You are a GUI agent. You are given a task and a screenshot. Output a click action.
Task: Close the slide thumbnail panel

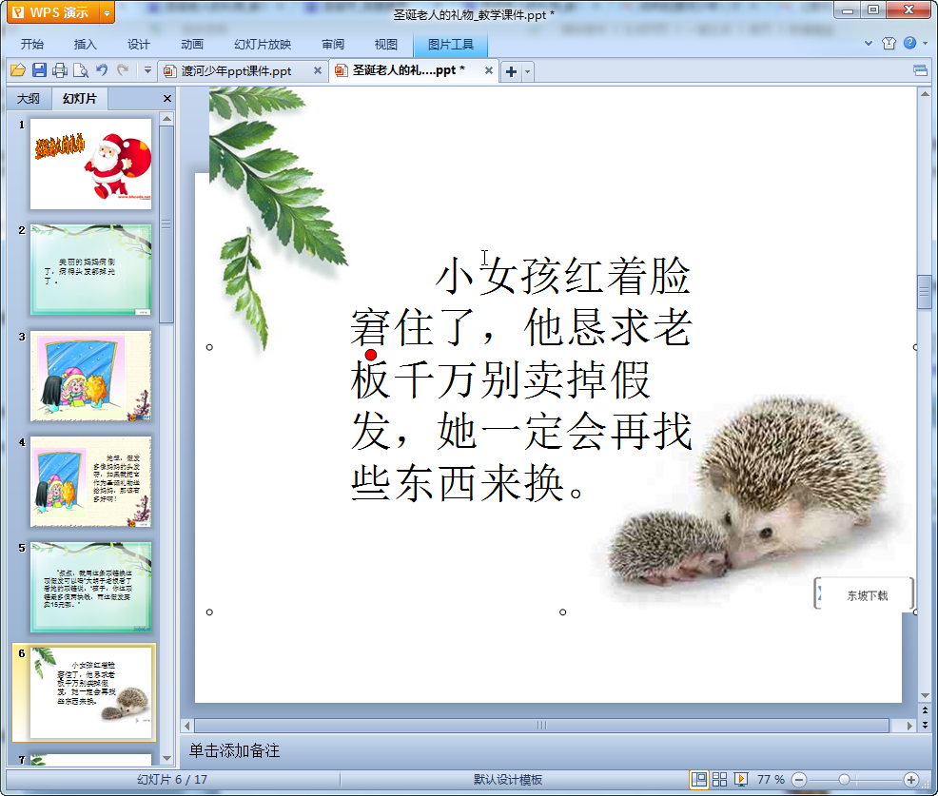tap(167, 99)
